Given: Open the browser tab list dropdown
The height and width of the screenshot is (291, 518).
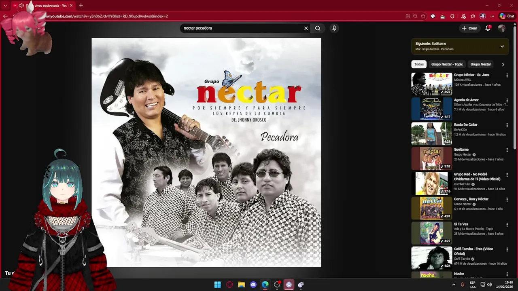Looking at the screenshot, I should click(x=5, y=5).
